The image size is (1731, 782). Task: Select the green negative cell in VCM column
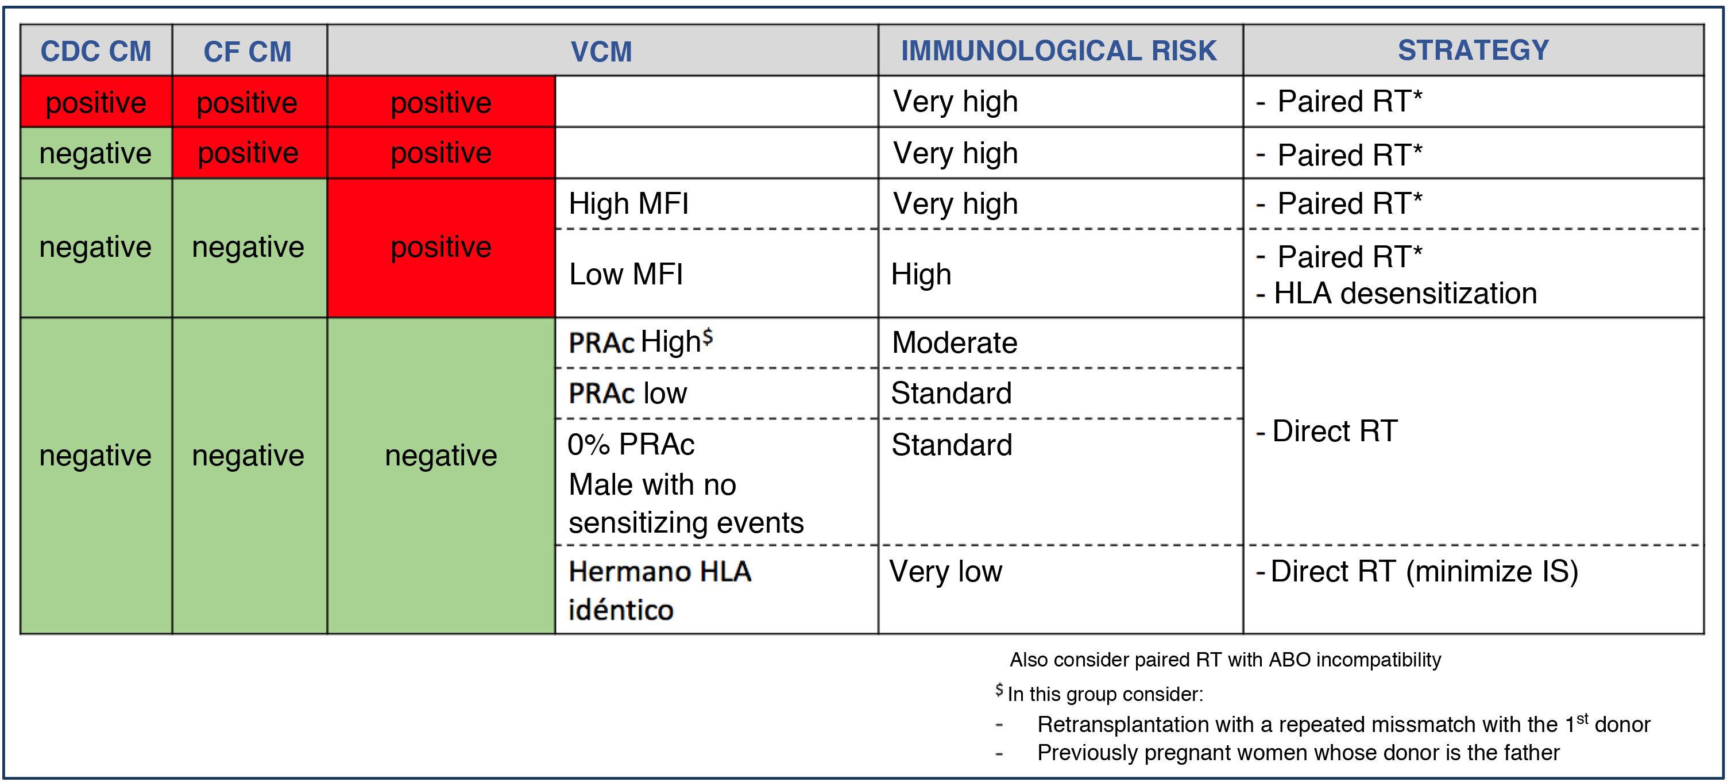[441, 456]
